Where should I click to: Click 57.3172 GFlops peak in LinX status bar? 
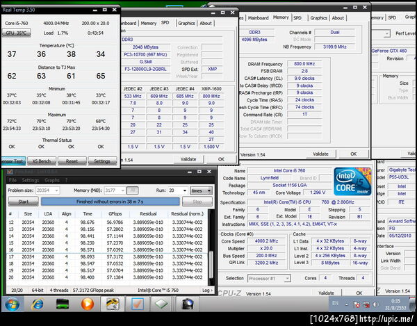click(x=93, y=291)
